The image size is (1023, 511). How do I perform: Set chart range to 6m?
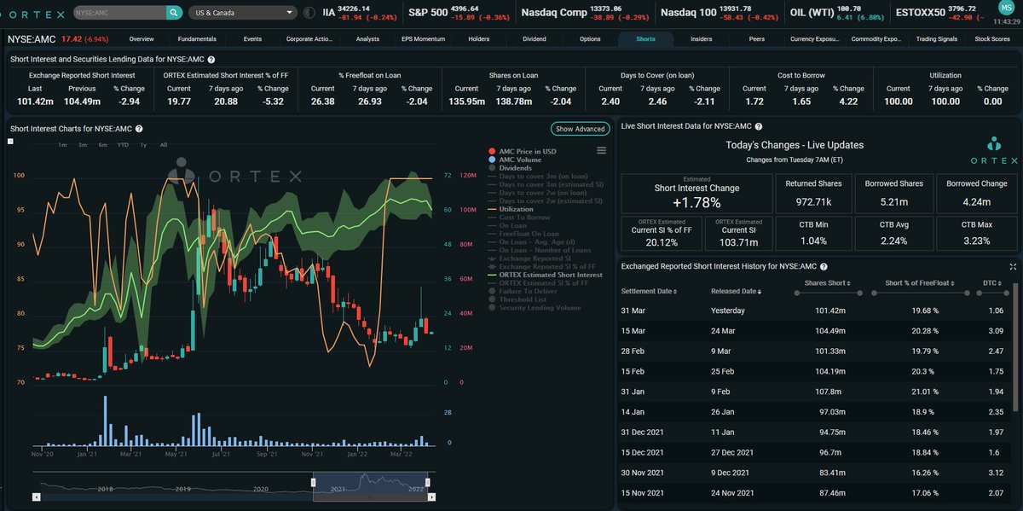coord(102,144)
